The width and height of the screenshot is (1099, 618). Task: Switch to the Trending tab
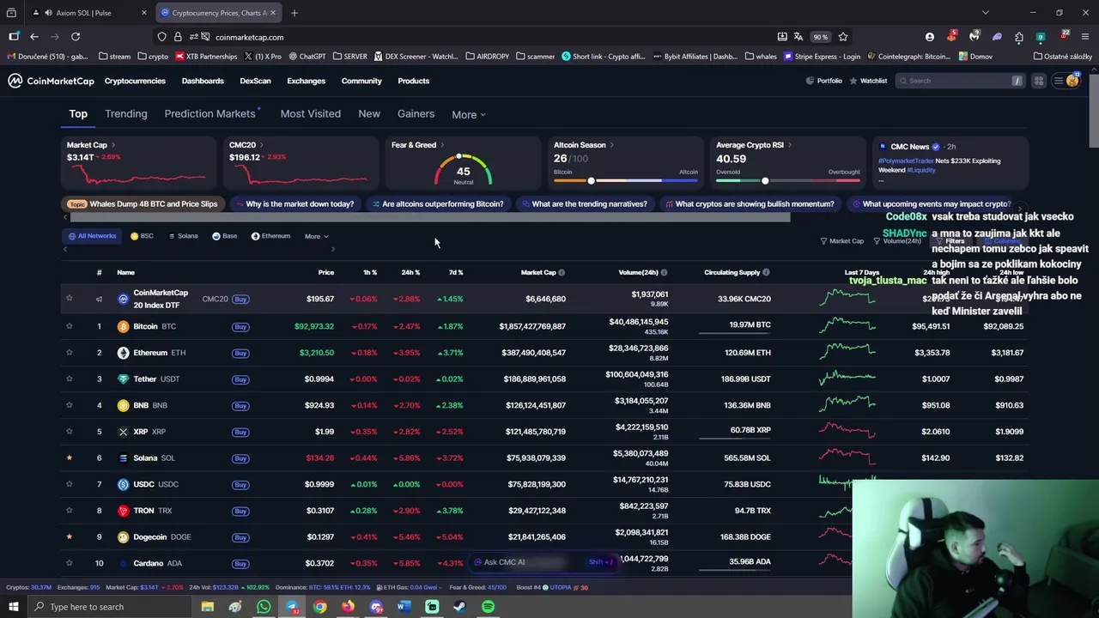(126, 113)
